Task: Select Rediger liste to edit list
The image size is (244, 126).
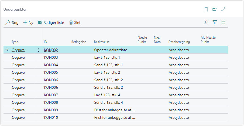Action: pyautogui.click(x=51, y=23)
